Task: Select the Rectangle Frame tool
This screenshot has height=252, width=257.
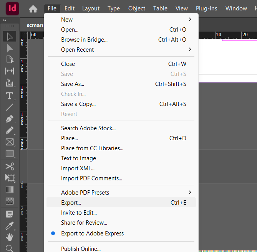Action: click(10, 142)
